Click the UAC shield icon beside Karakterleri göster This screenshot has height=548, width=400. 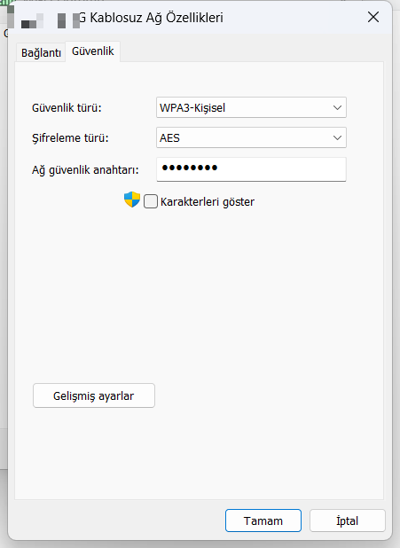pos(132,200)
